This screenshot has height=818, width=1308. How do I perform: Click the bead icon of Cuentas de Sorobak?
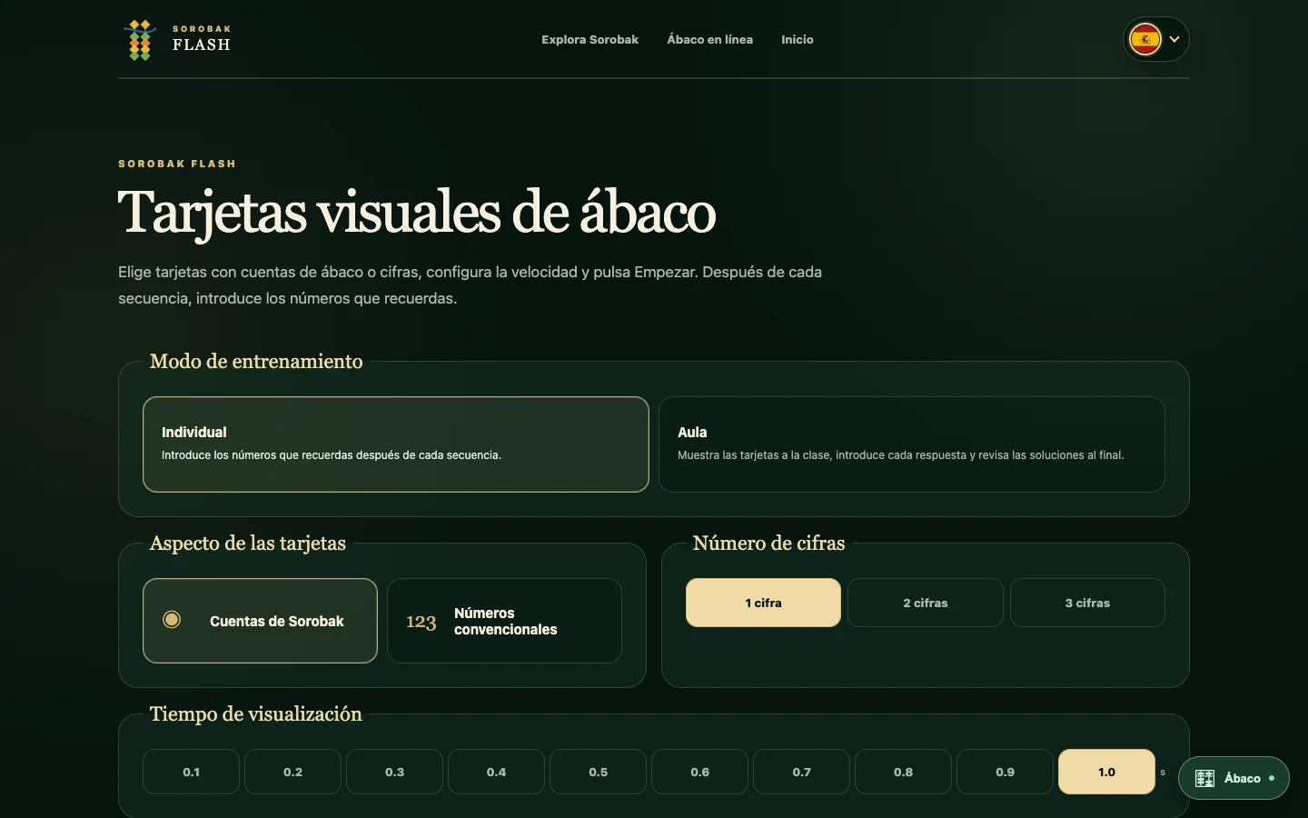pos(172,620)
